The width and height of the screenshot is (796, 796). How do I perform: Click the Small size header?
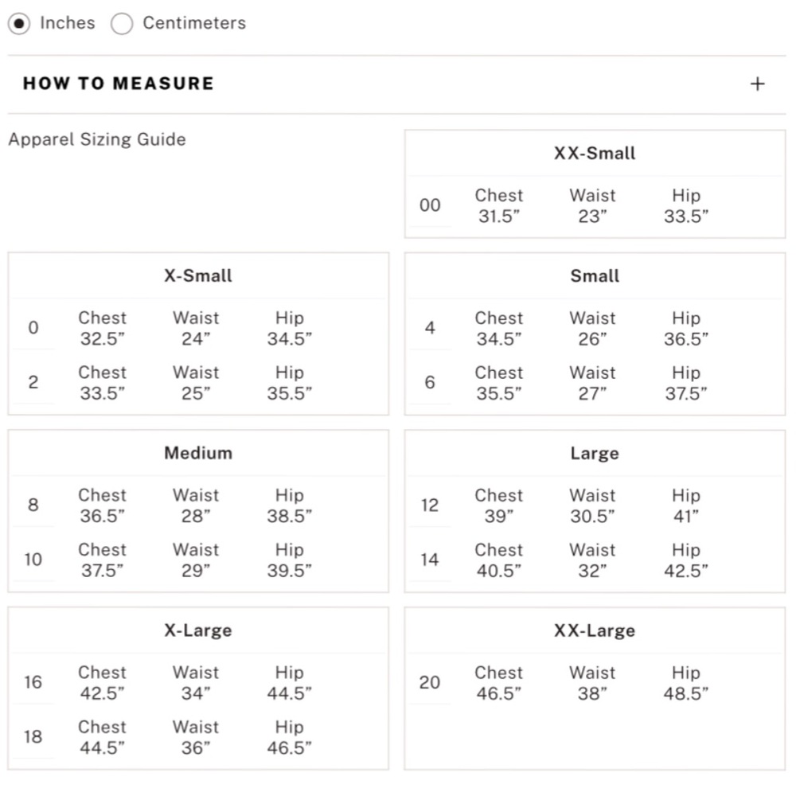click(595, 275)
